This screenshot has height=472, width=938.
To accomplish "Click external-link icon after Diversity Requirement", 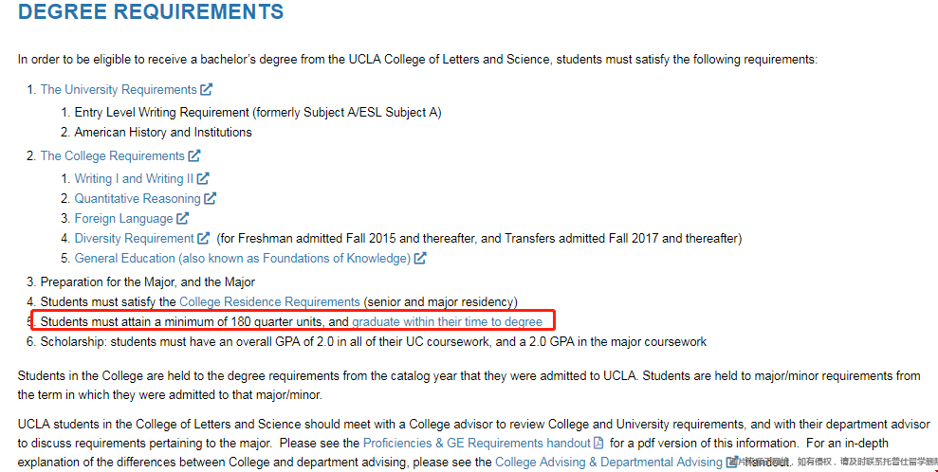I will point(204,239).
